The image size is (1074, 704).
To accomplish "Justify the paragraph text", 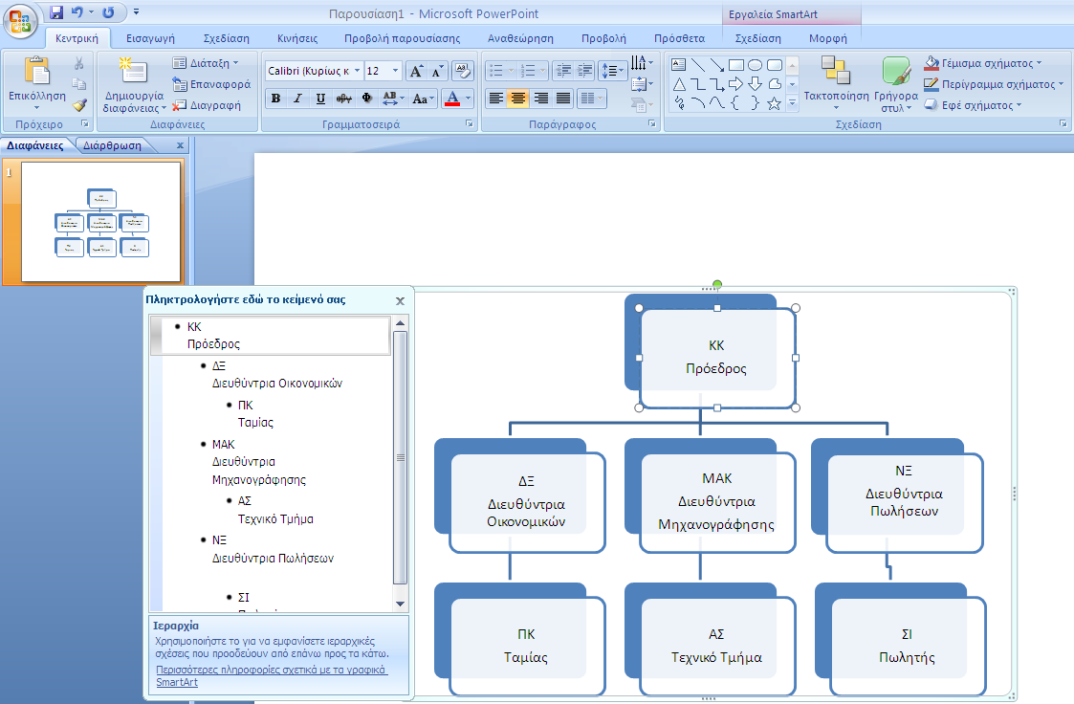I will point(563,99).
